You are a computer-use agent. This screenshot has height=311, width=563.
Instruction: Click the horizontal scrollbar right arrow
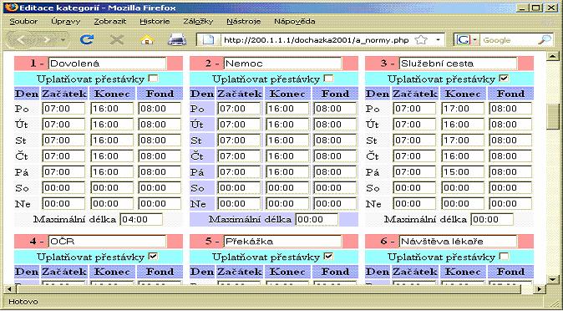tap(540, 288)
